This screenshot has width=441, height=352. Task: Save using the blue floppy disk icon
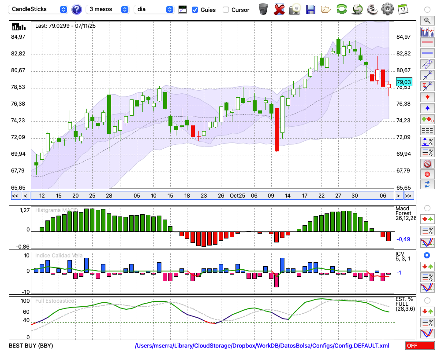(310, 10)
